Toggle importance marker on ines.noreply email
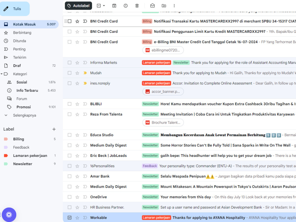Image resolution: width=296 pixels, height=222 pixels. (x=85, y=83)
